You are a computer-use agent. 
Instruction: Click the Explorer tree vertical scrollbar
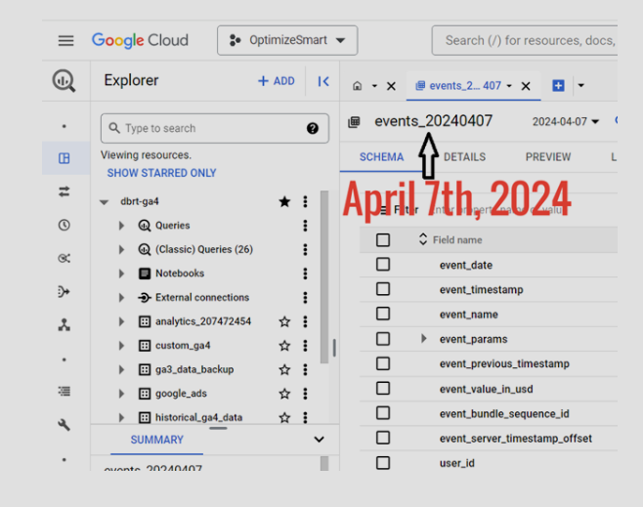coord(324,277)
